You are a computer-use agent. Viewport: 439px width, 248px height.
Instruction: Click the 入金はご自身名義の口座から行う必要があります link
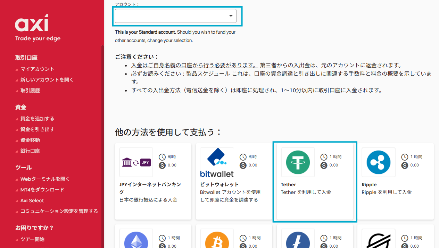pos(194,65)
